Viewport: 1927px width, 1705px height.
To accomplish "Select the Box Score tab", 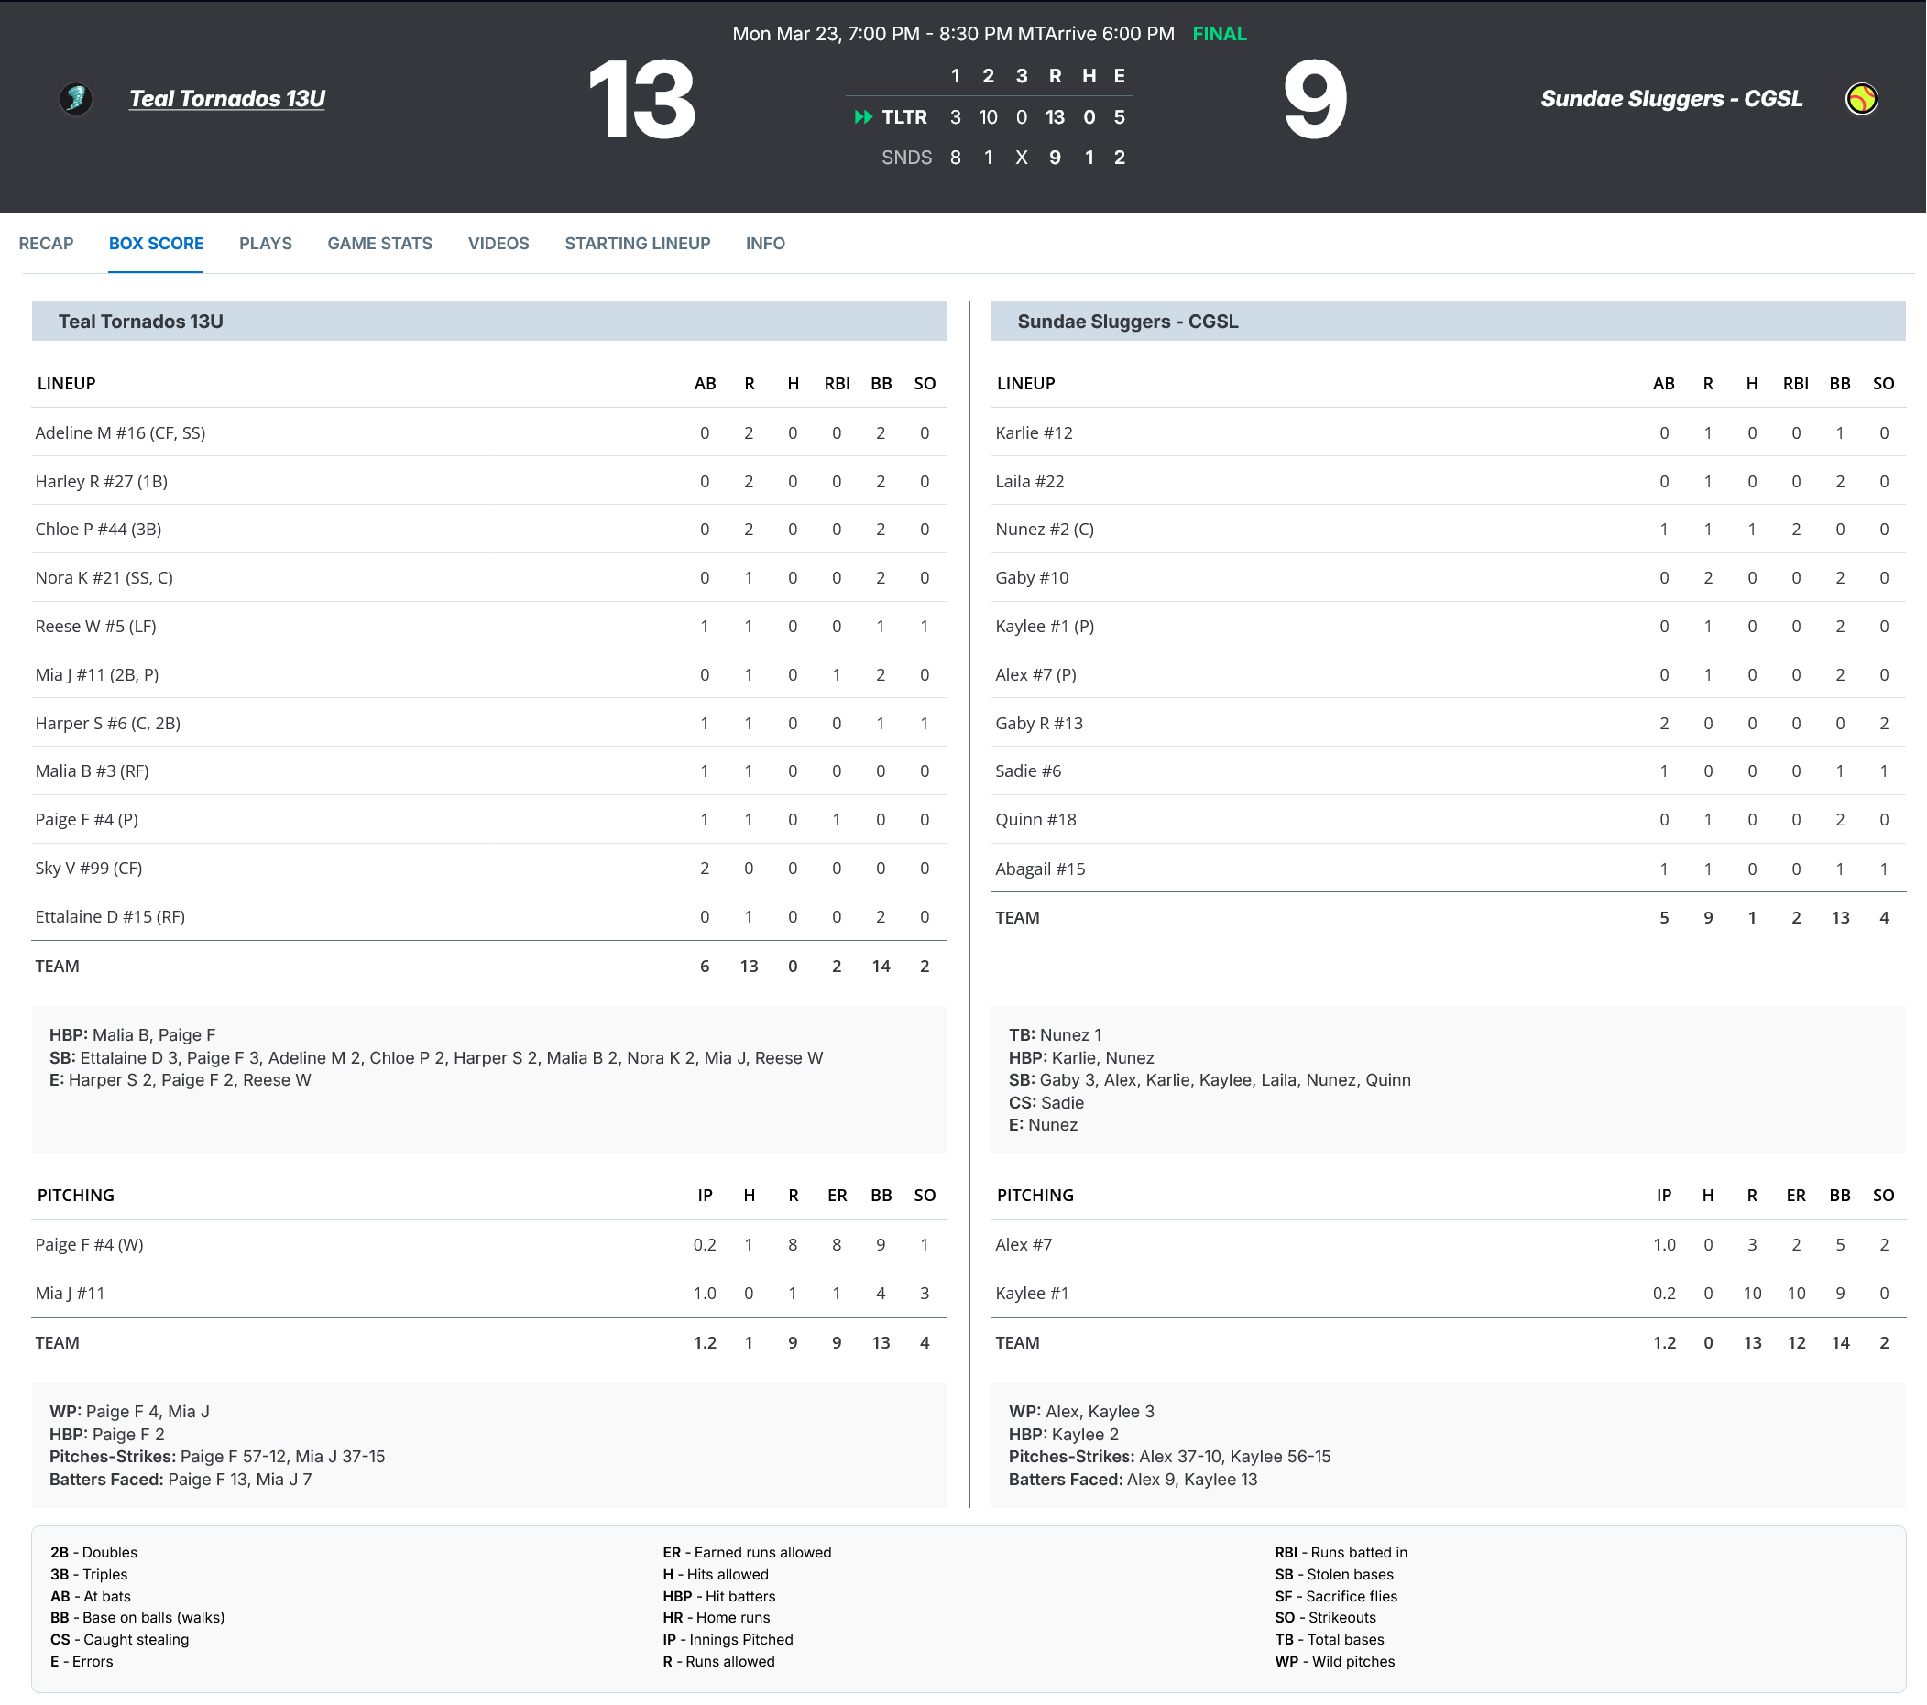I will [x=156, y=243].
